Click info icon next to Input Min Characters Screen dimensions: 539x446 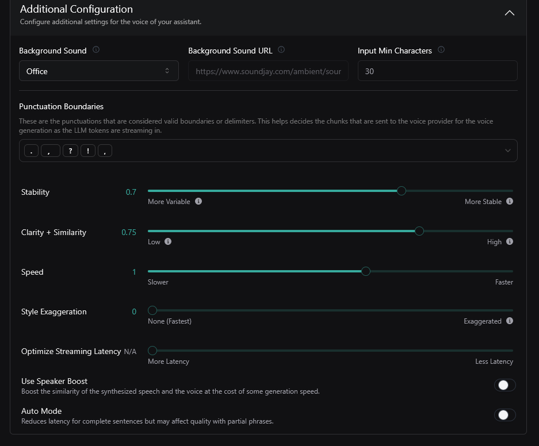click(x=441, y=50)
